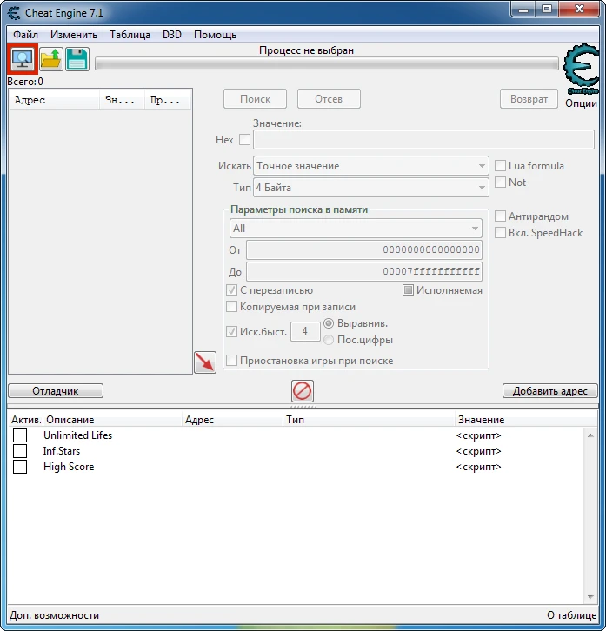
Task: Open the Изменить menu
Action: coord(74,35)
